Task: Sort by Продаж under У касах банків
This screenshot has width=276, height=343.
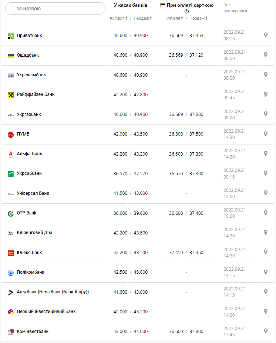Action: [x=142, y=18]
